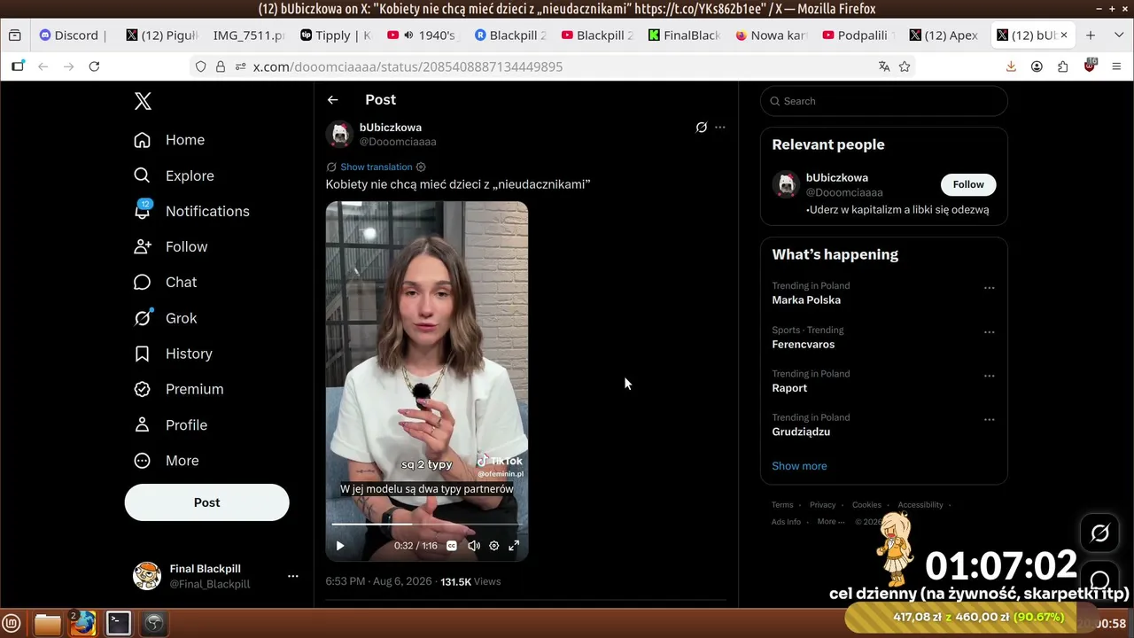Open the file manager folder in taskbar

(48, 624)
